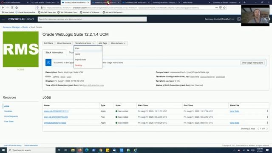Image resolution: width=272 pixels, height=153 pixels.
Task: Open the plan-job job link
Action: (56, 117)
